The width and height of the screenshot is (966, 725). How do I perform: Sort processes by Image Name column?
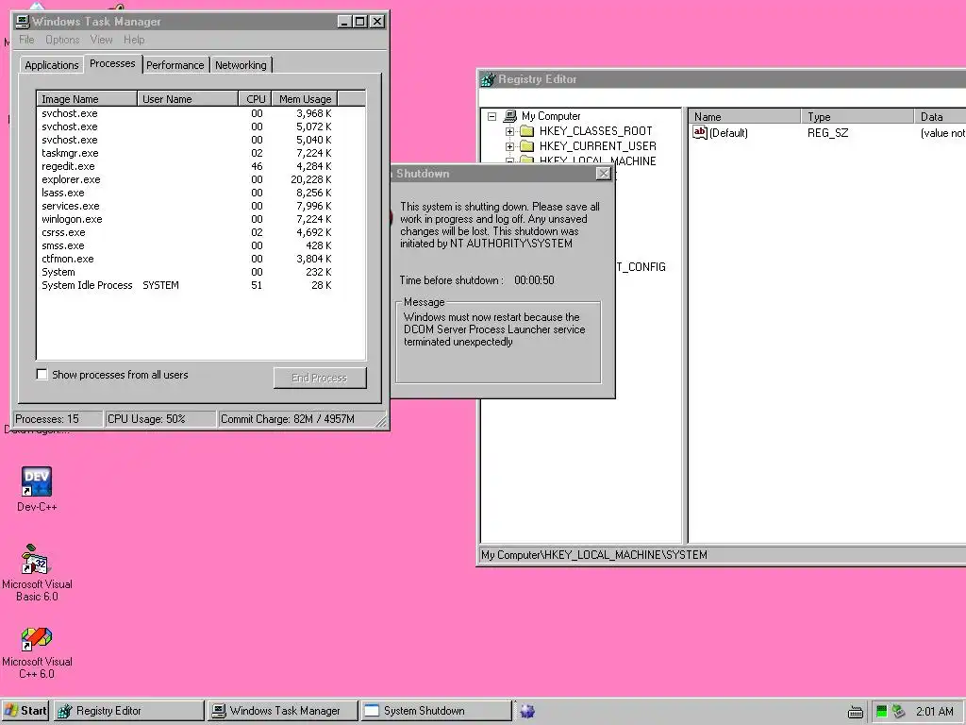(x=87, y=98)
